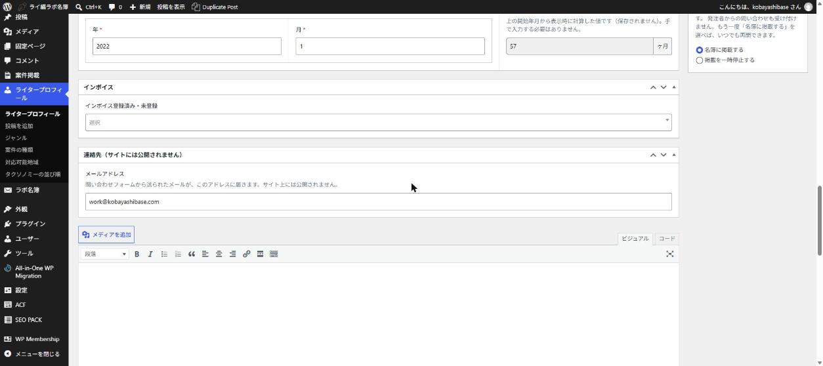This screenshot has width=823, height=366.
Task: Align text center
Action: [x=219, y=254]
